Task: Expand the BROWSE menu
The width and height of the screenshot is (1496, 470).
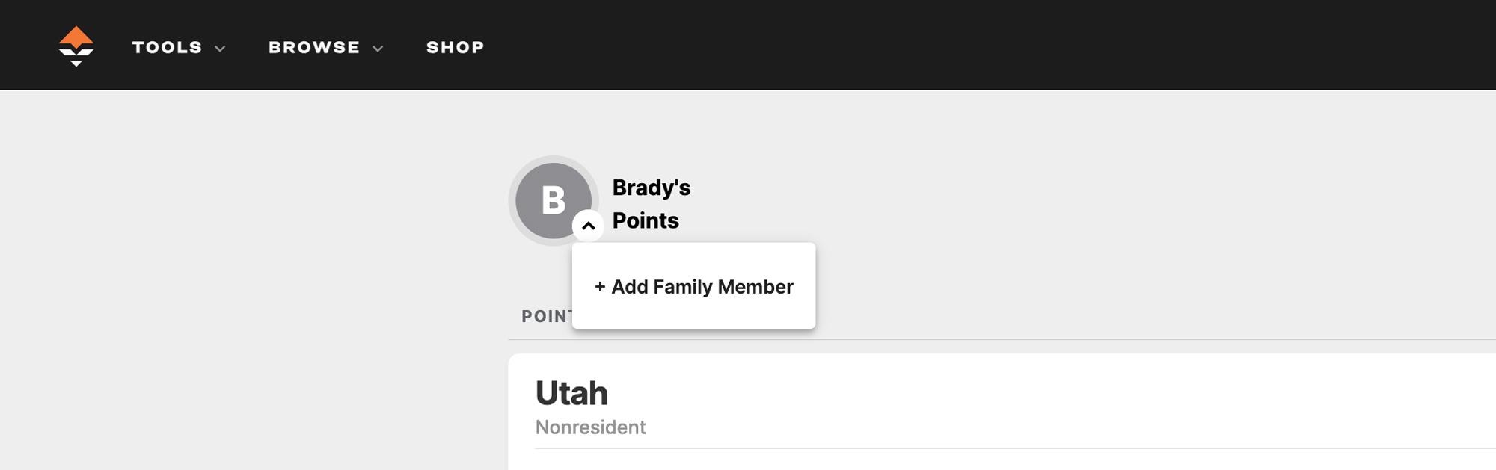Action: [313, 47]
